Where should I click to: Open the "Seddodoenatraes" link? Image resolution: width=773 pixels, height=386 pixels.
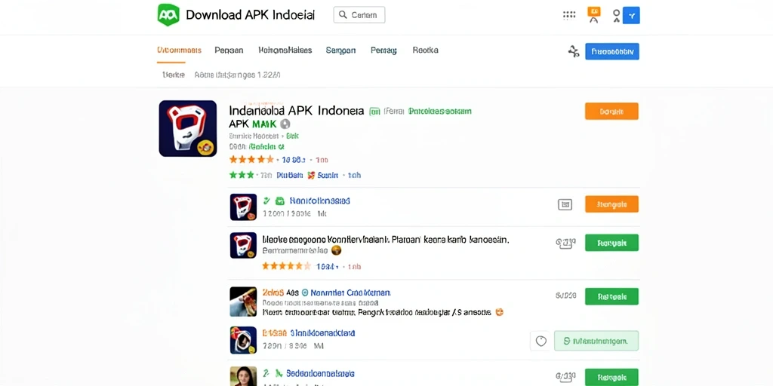pyautogui.click(x=320, y=374)
